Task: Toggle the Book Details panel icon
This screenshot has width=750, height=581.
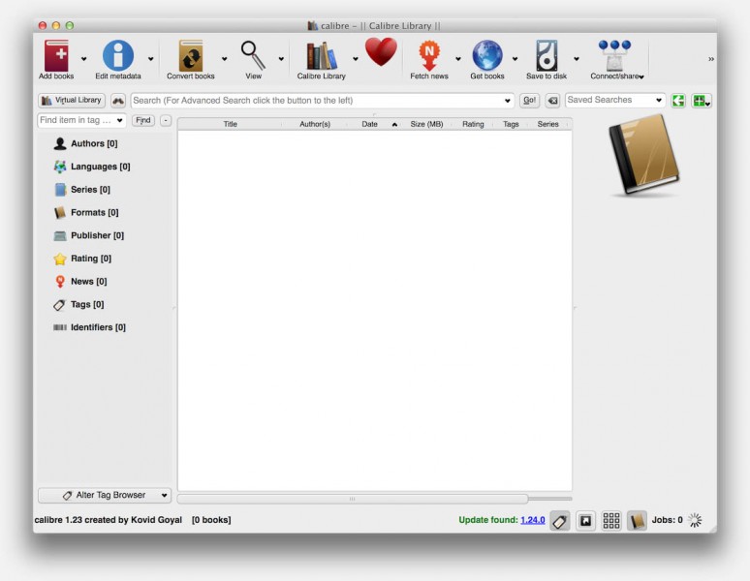Action: (637, 520)
